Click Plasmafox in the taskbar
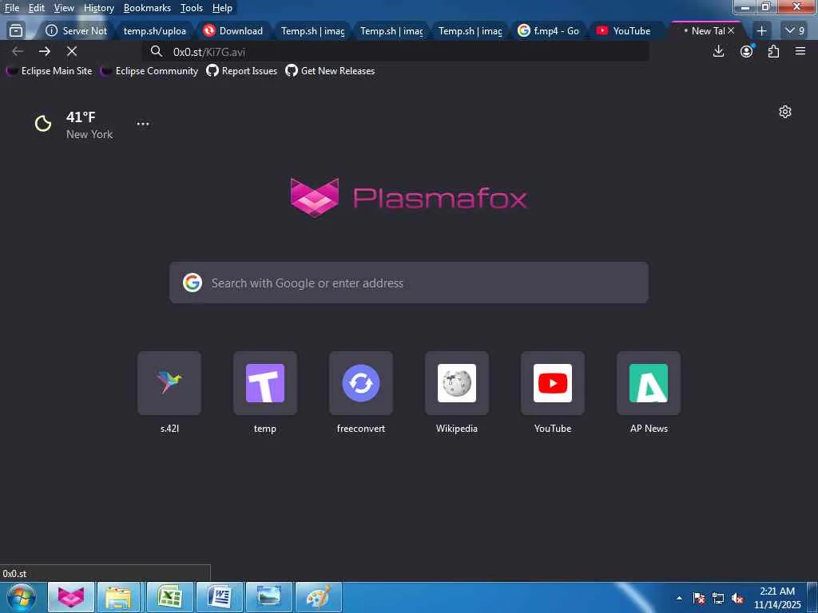This screenshot has width=818, height=613. [71, 597]
